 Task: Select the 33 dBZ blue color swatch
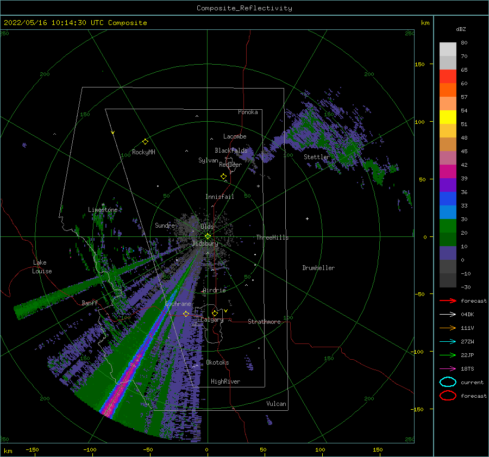[448, 212]
